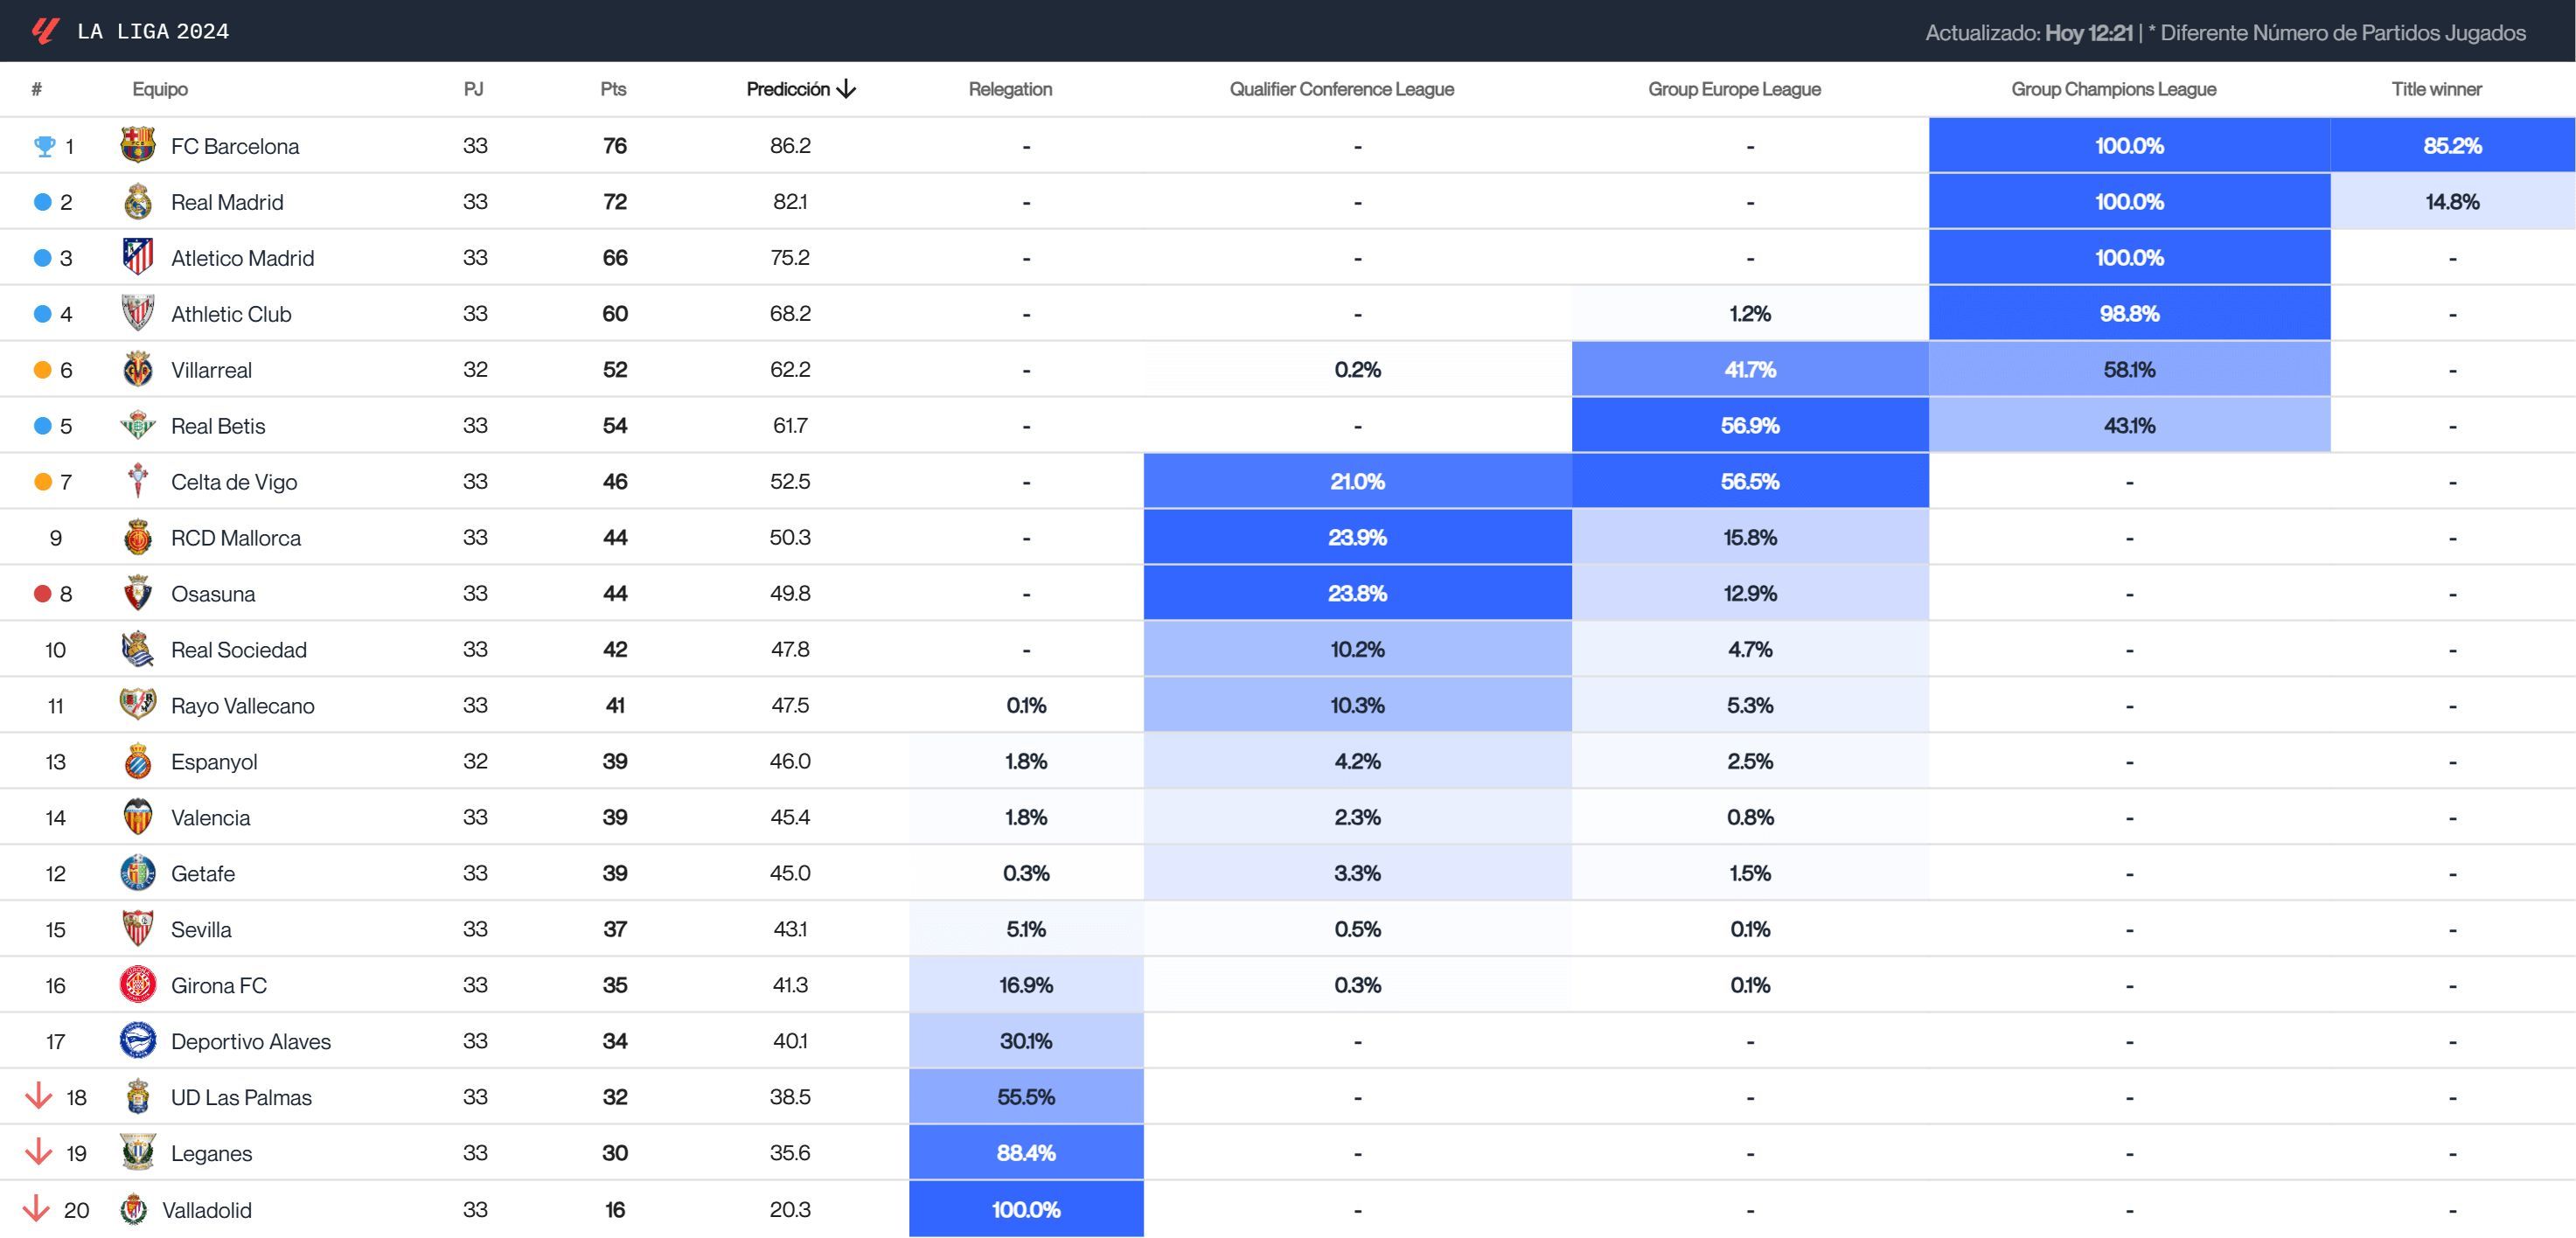Image resolution: width=2576 pixels, height=1238 pixels.
Task: Sort by the Pts column header
Action: pos(613,88)
